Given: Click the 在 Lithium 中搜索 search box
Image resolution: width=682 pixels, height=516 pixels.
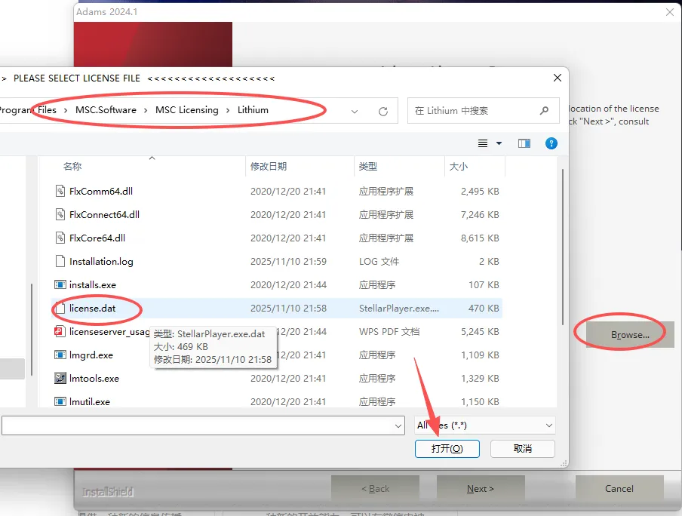Looking at the screenshot, I should 484,111.
